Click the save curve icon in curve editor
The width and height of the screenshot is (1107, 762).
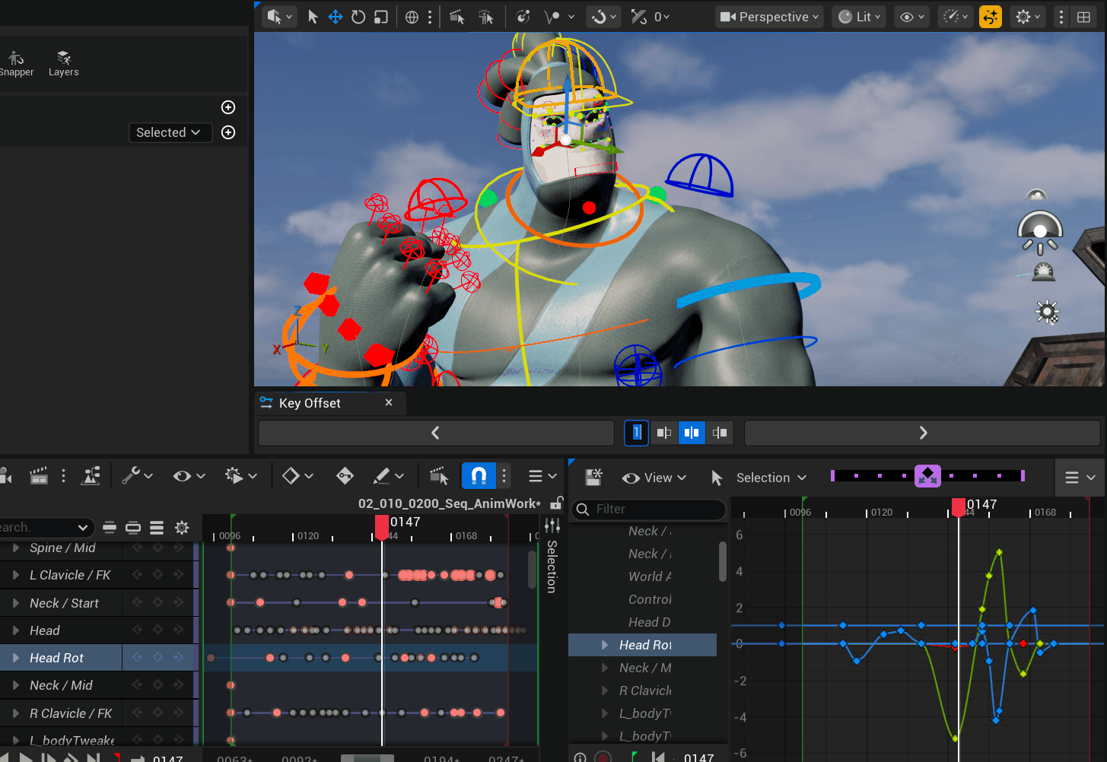pyautogui.click(x=593, y=478)
